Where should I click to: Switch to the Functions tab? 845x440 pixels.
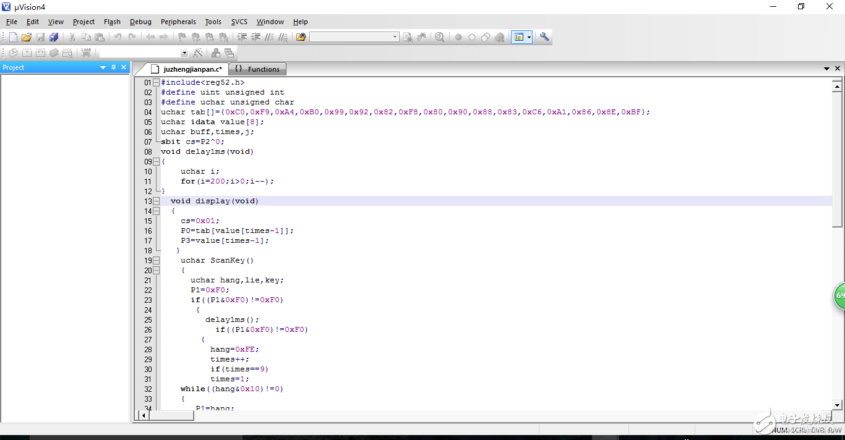pos(258,69)
